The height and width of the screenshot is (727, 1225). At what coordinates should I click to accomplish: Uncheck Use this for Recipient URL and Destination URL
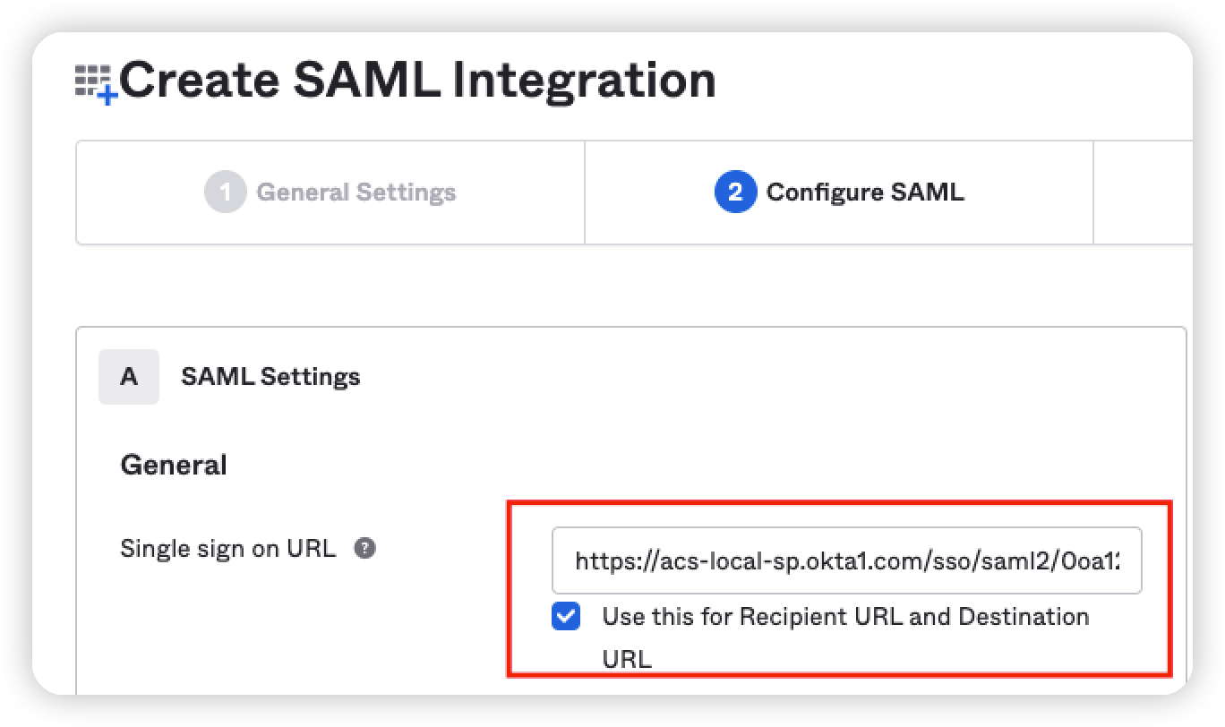tap(565, 617)
